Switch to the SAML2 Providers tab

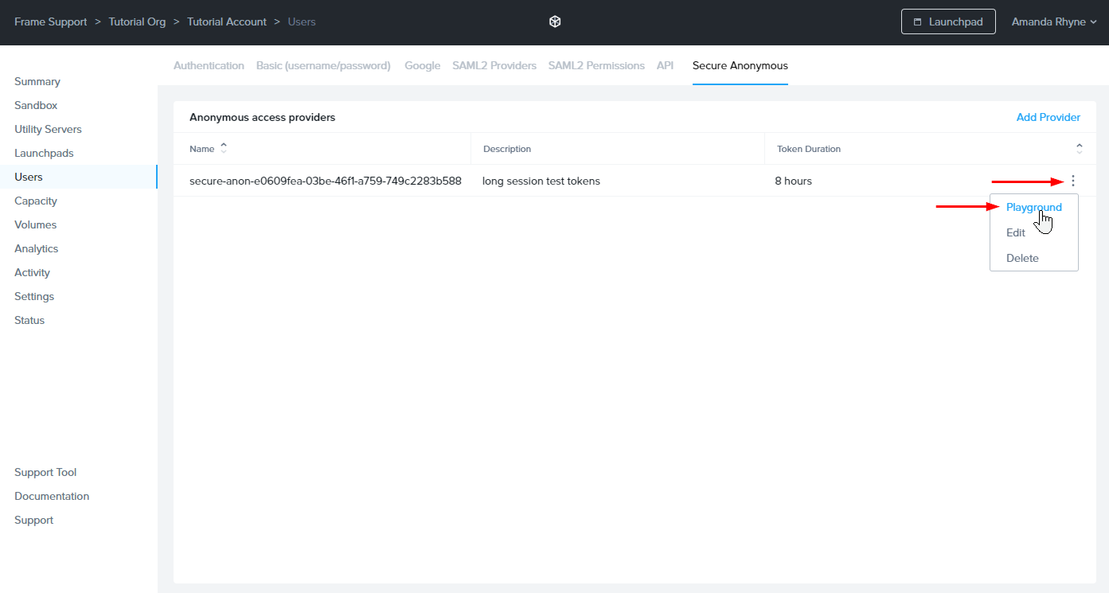494,65
